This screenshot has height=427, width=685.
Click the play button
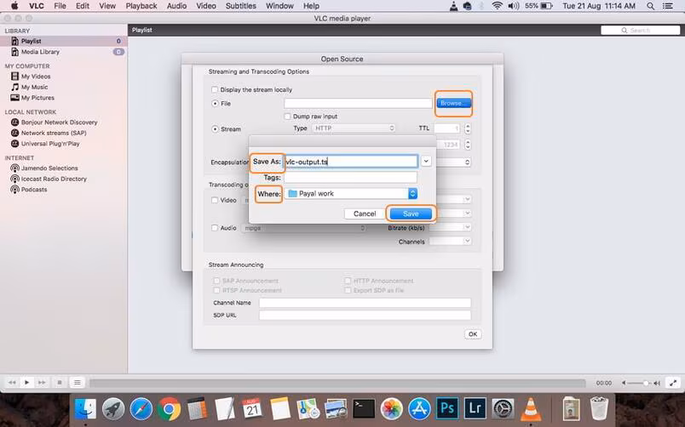tap(26, 383)
